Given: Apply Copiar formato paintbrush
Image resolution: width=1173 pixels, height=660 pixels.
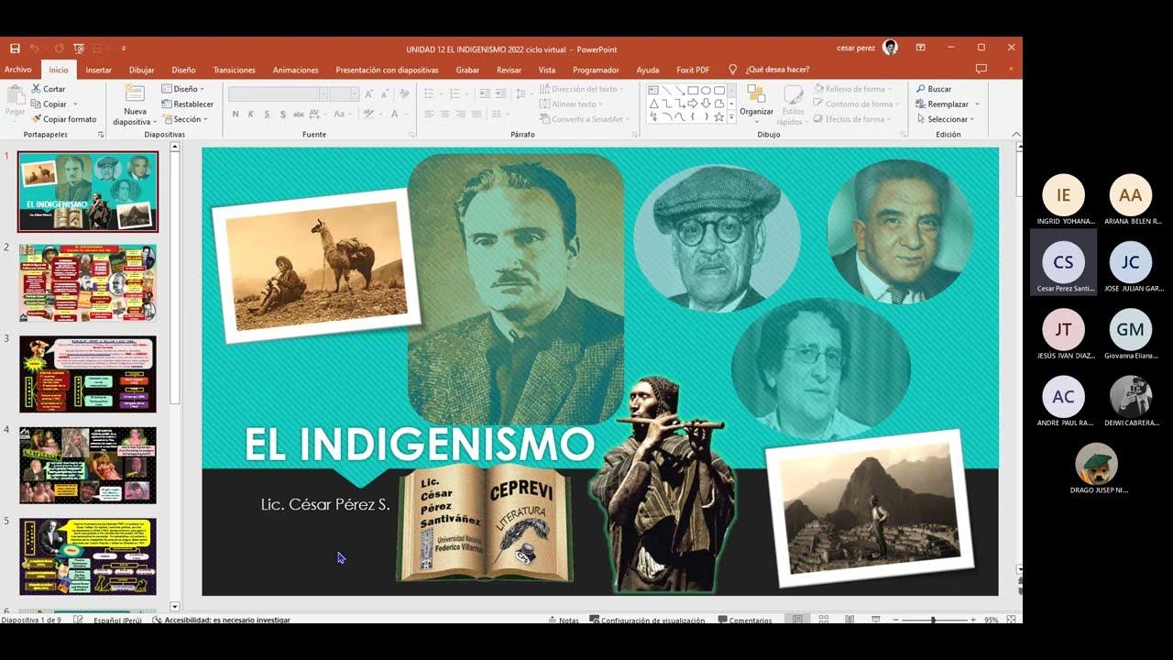Looking at the screenshot, I should [64, 119].
